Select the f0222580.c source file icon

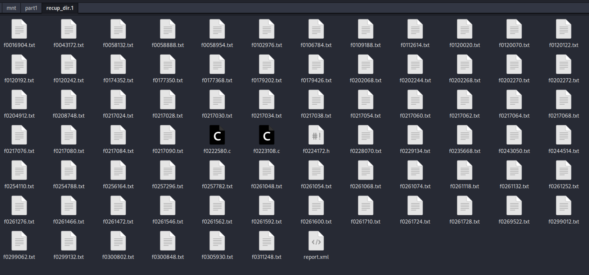[217, 135]
